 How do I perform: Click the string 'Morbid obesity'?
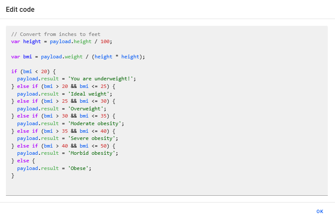(91, 153)
